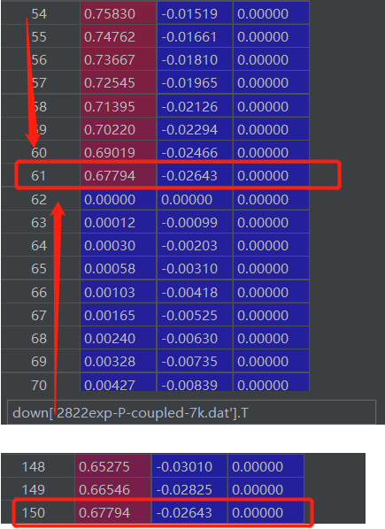Image resolution: width=385 pixels, height=529 pixels.
Task: Select cell 0.65275 in row 148
Action: pos(112,466)
